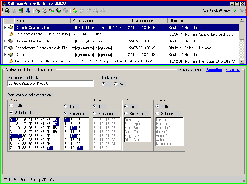Deselect minute 55 in the Minuti list

50,147
